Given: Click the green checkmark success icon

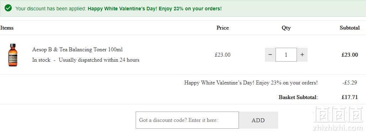Looking at the screenshot, I should 8,8.
